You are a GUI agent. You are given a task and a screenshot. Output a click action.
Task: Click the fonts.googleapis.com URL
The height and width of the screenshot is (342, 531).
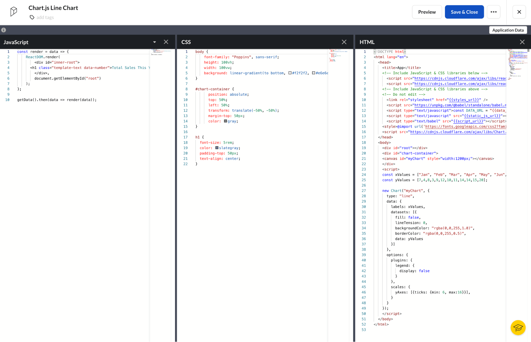[x=466, y=127]
